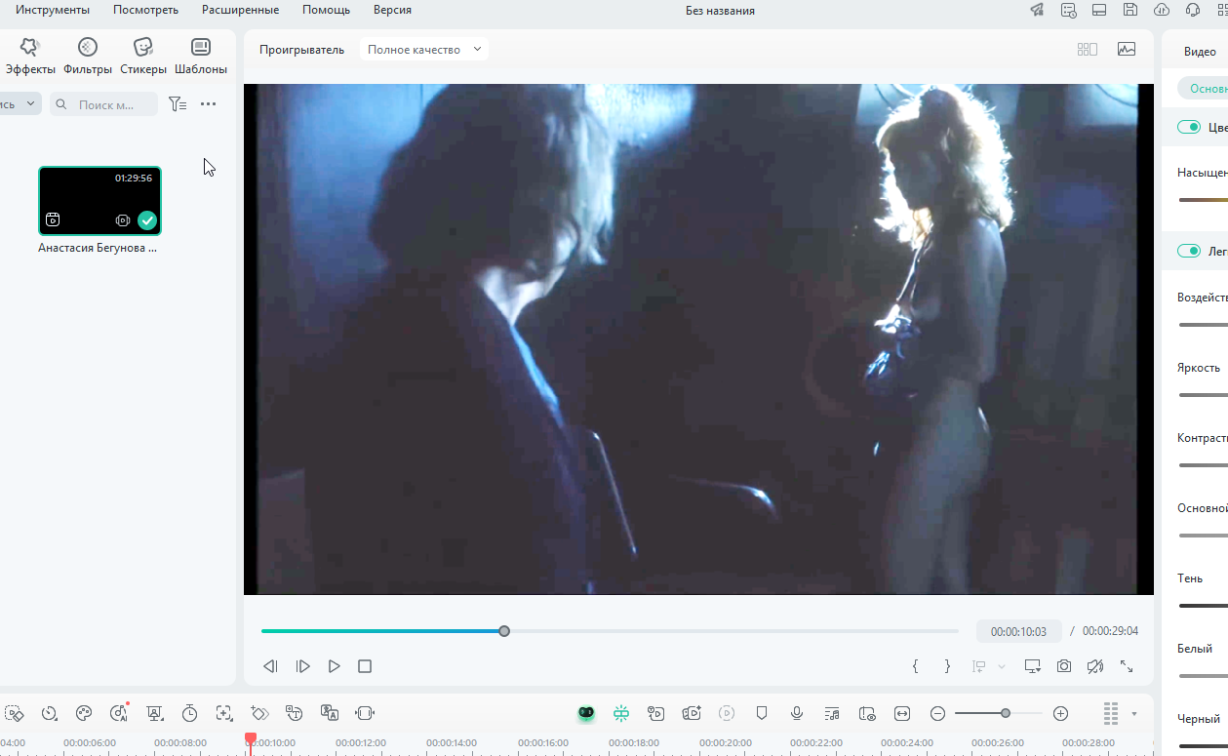This screenshot has width=1228, height=756.
Task: Open the Фильтры filters panel
Action: click(88, 57)
